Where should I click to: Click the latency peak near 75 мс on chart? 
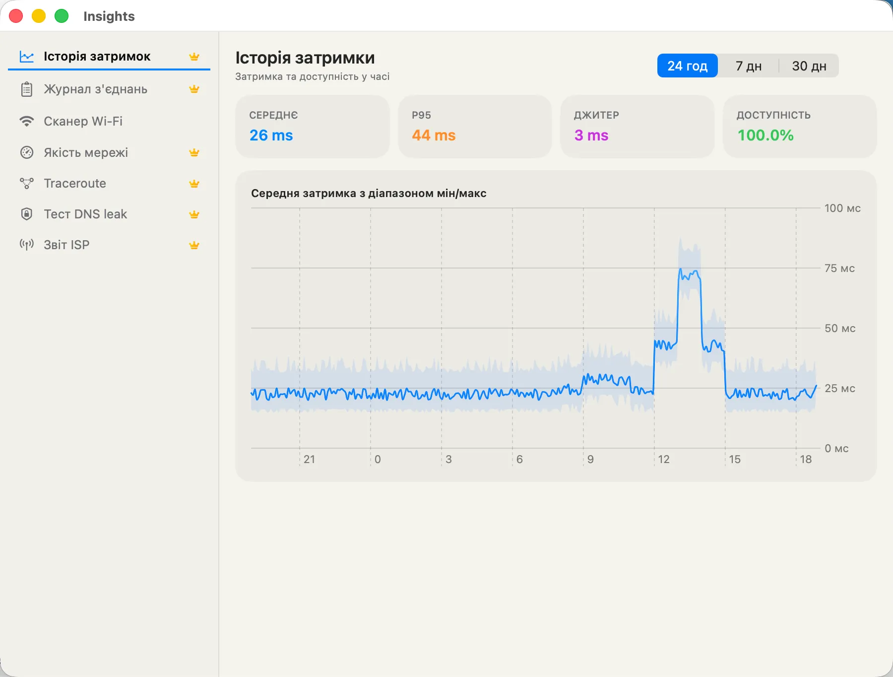[681, 270]
